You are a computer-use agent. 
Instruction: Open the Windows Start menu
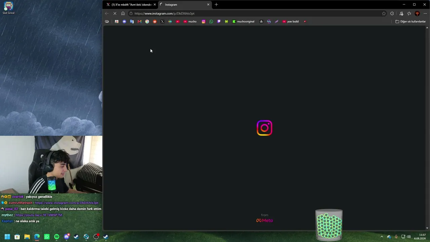7,237
